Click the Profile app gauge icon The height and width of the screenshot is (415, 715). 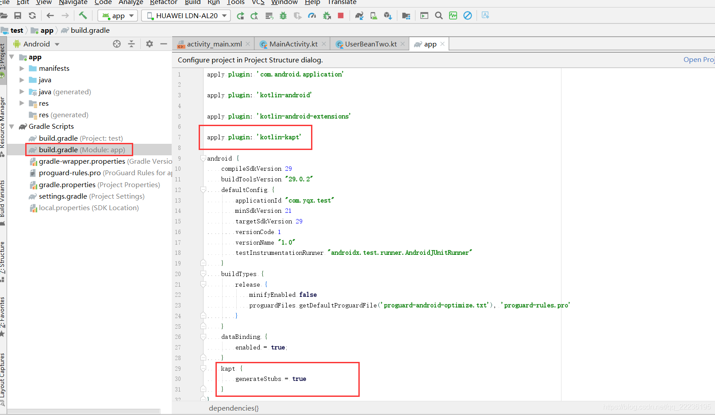(312, 16)
